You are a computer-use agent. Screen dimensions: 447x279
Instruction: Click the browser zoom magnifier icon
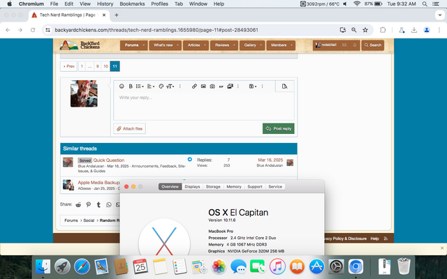354,30
